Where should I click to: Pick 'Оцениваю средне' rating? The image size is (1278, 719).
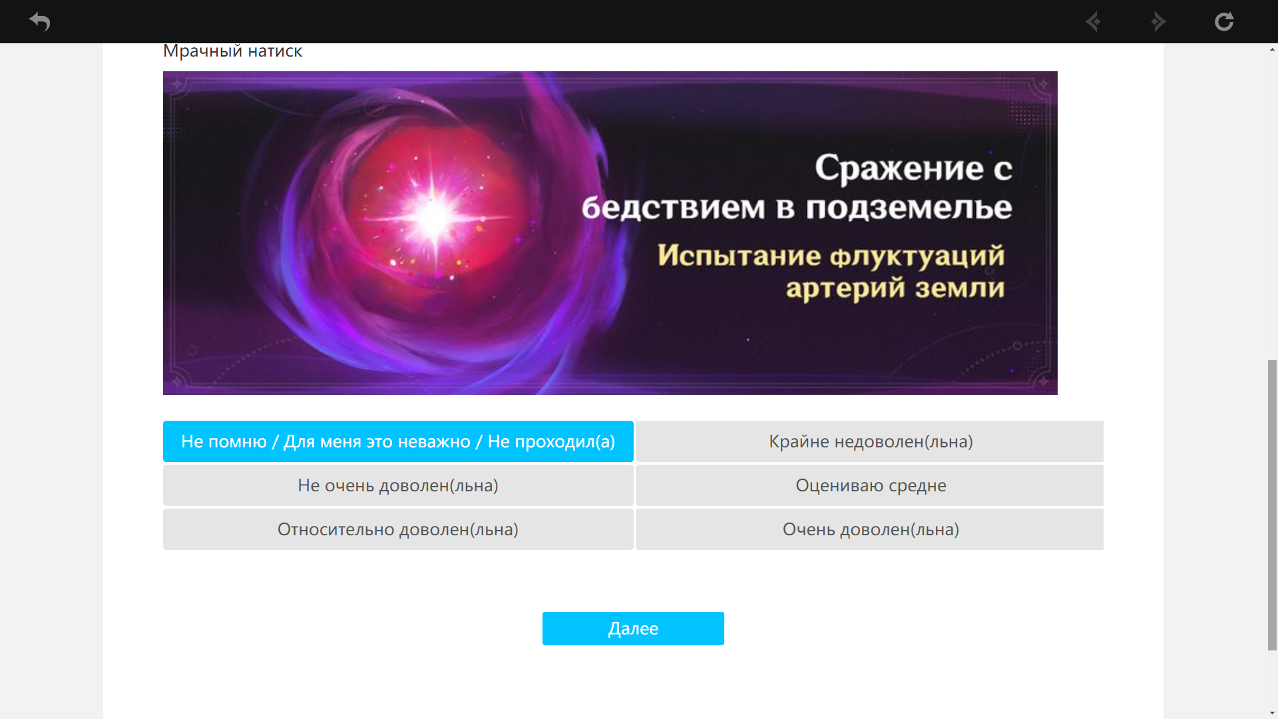870,485
